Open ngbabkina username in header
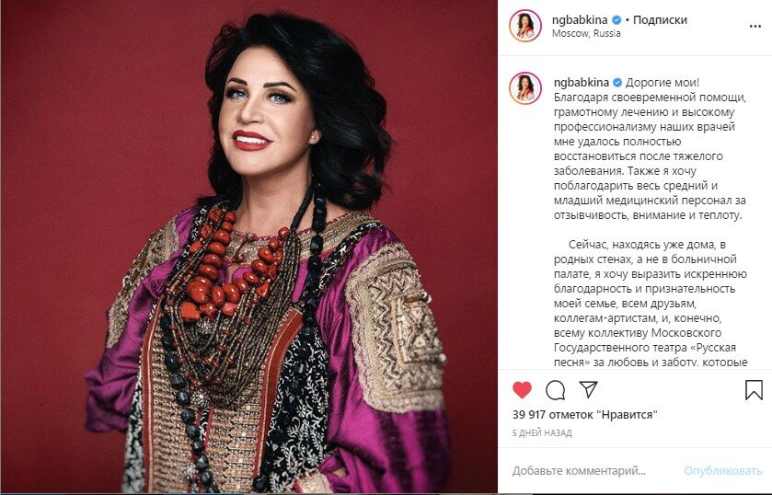Viewport: 772px width, 495px height. pos(580,20)
